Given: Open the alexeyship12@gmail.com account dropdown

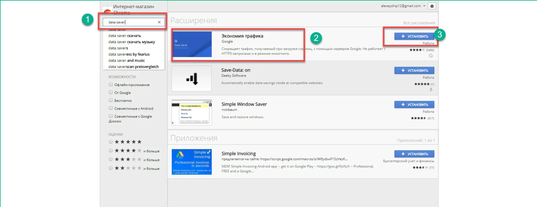Looking at the screenshot, I should tap(403, 6).
